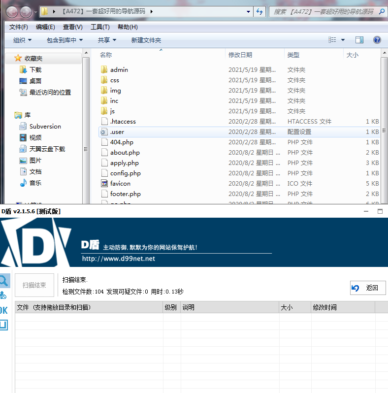
Task: Select the favicon ICO file
Action: [120, 183]
